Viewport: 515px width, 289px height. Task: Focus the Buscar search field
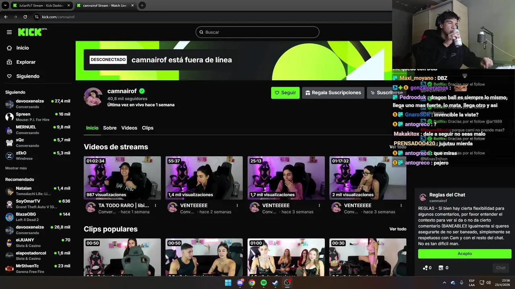(257, 32)
